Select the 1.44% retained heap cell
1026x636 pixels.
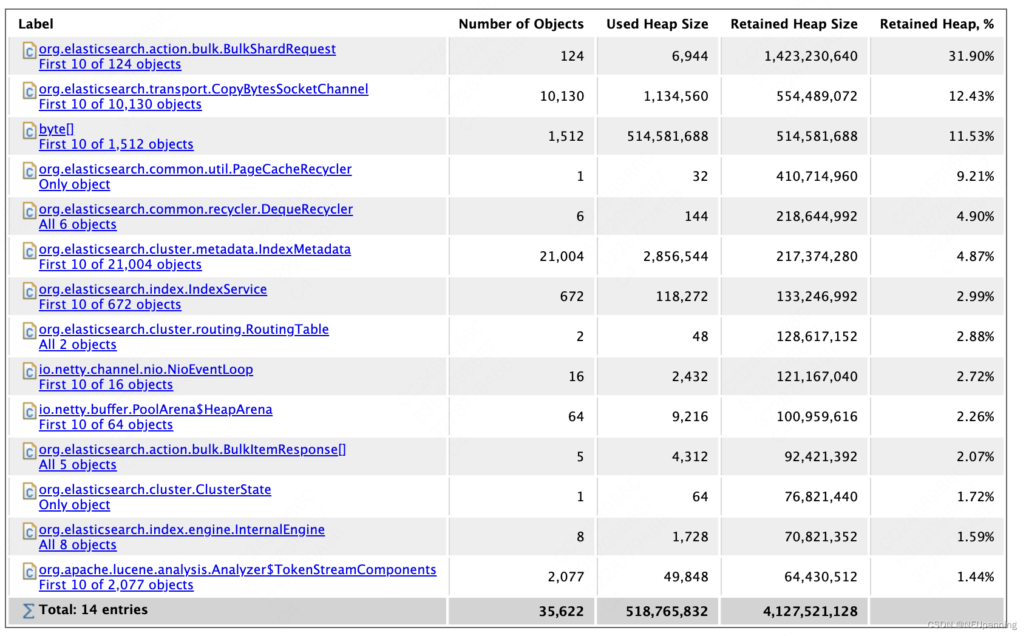pyautogui.click(x=976, y=577)
